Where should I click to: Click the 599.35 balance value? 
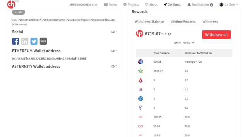(x=157, y=62)
